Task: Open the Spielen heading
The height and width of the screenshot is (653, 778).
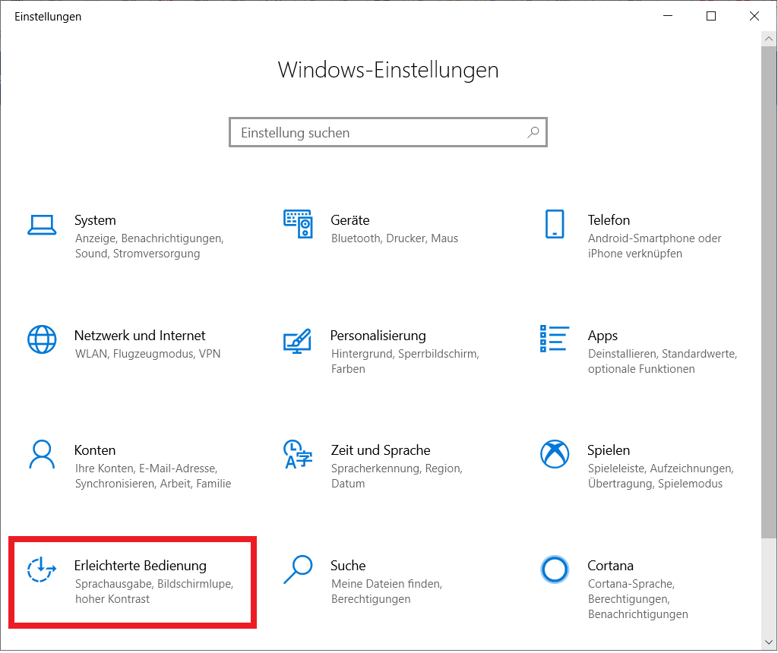Action: [x=609, y=450]
